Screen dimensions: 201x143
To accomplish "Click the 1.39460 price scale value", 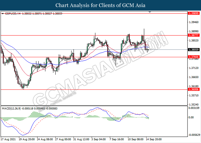I will (194, 22).
